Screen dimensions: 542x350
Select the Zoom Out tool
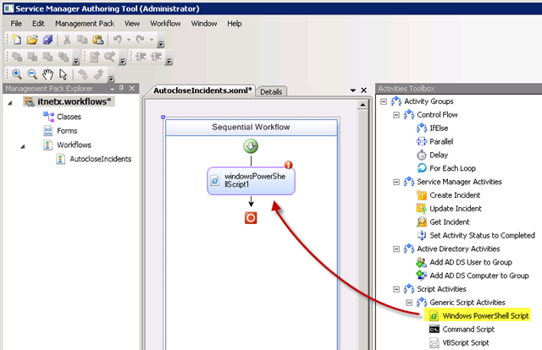(30, 74)
